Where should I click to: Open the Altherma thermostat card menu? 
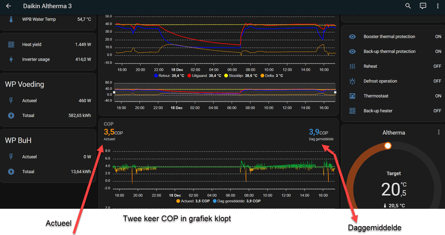pos(439,133)
